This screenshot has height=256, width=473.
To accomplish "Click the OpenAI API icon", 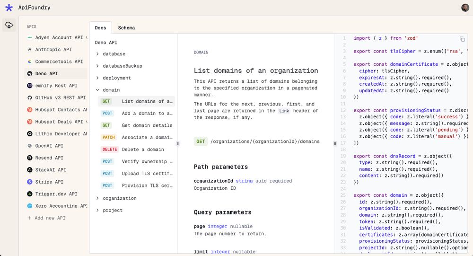I will coord(29,146).
